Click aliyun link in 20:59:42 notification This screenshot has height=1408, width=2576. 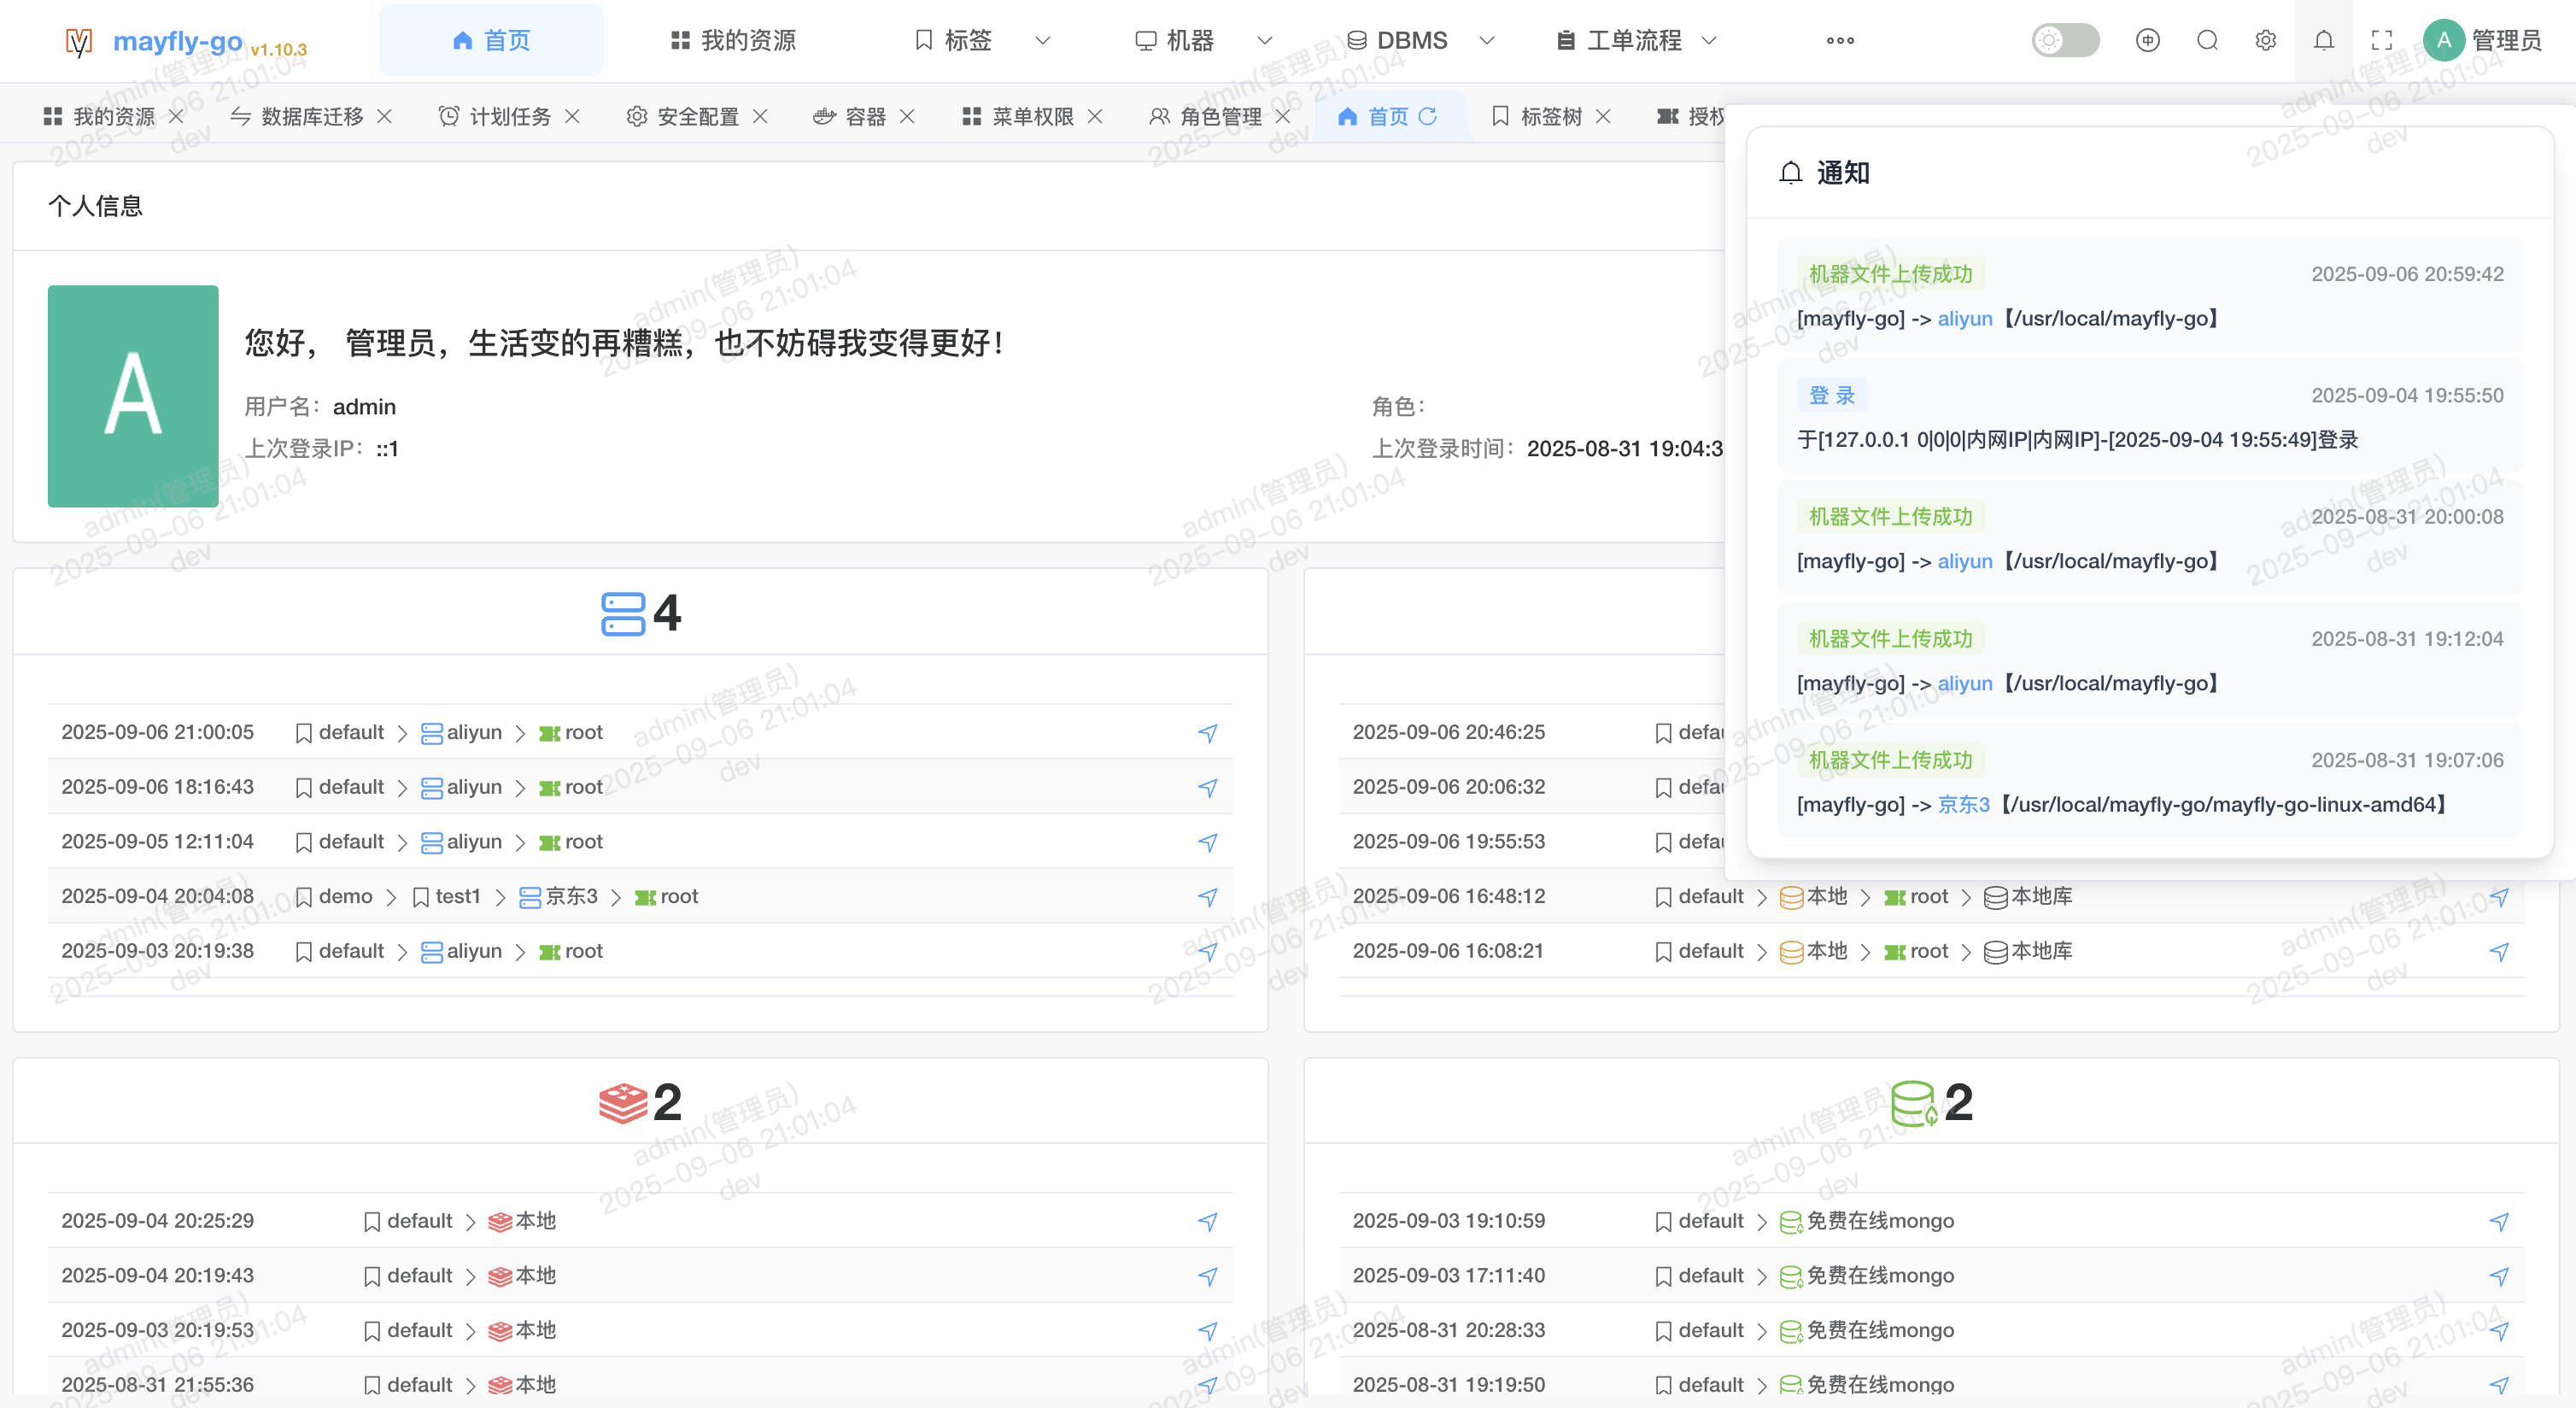[1965, 318]
